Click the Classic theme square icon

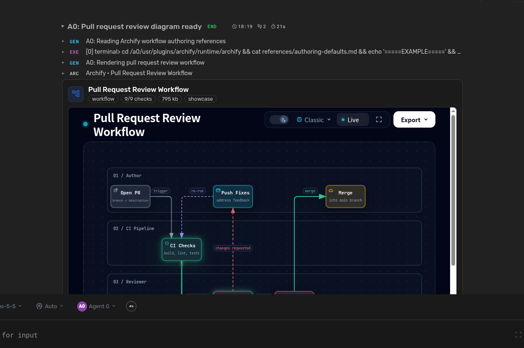point(299,120)
